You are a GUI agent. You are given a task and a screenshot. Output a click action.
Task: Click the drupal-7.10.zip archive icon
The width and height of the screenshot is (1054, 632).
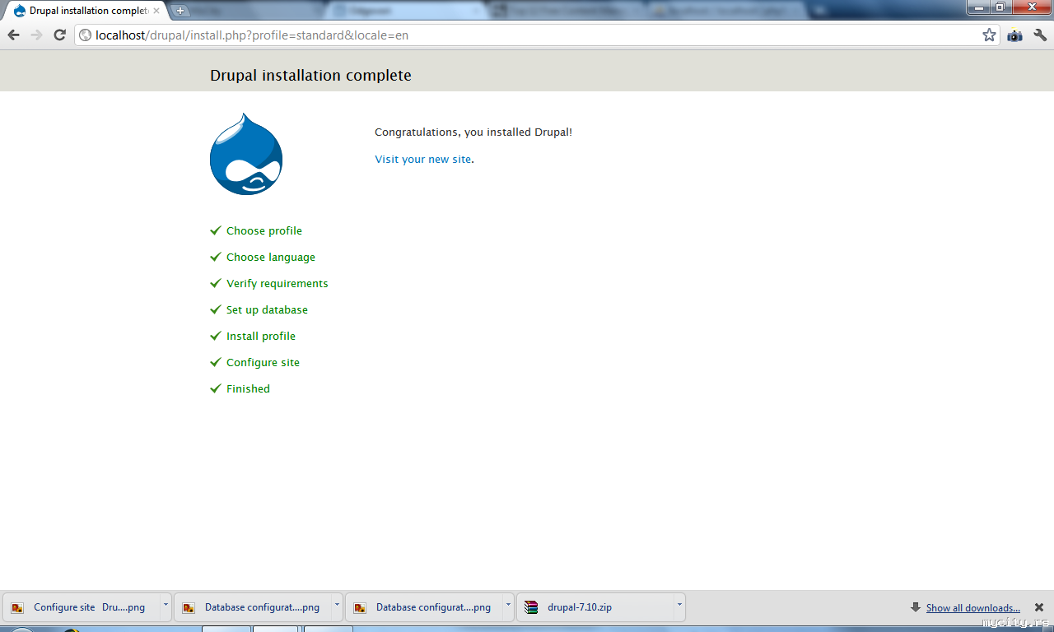pos(531,607)
